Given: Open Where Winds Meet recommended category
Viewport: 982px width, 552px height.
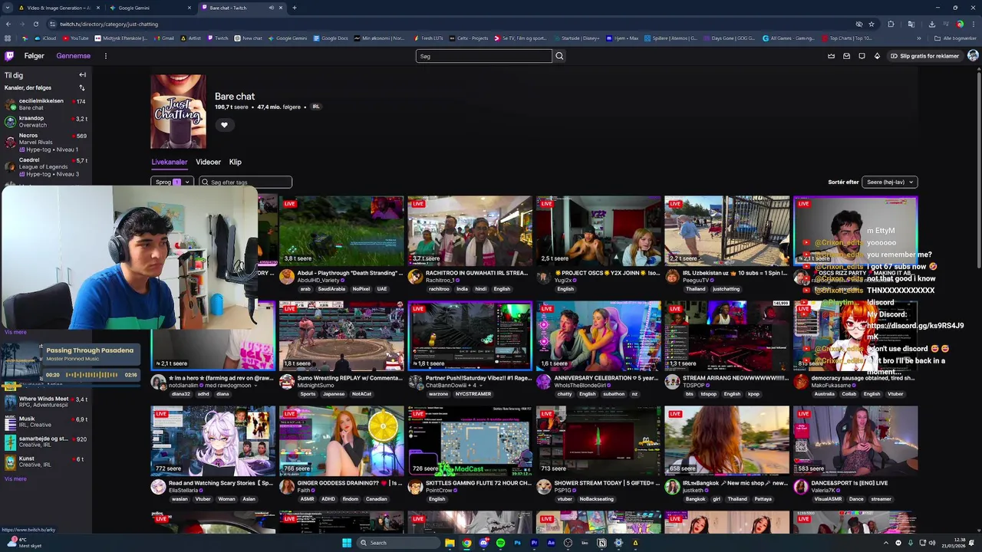Looking at the screenshot, I should pos(46,402).
